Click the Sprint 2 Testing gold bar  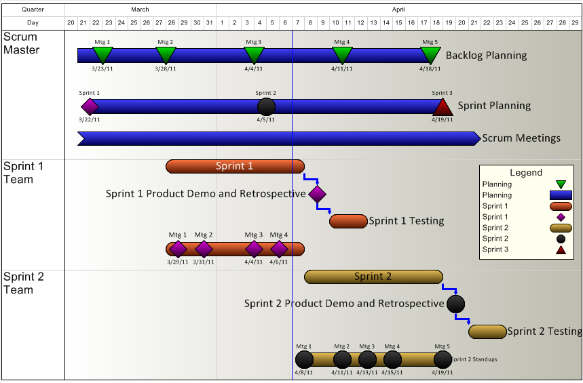487,331
